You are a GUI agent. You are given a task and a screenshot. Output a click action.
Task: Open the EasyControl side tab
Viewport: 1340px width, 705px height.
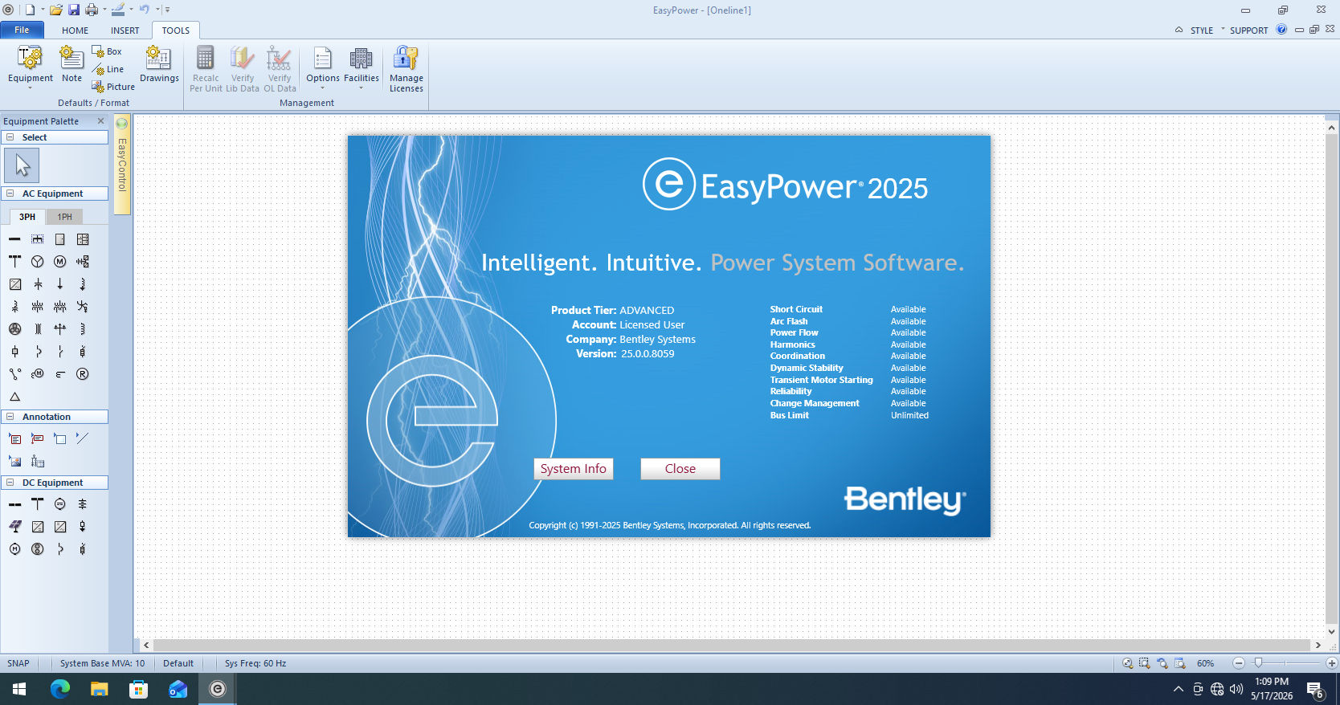click(122, 165)
